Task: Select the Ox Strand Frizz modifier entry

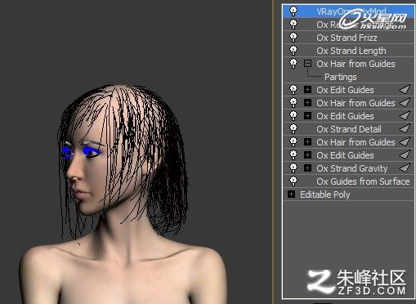Action: 347,38
